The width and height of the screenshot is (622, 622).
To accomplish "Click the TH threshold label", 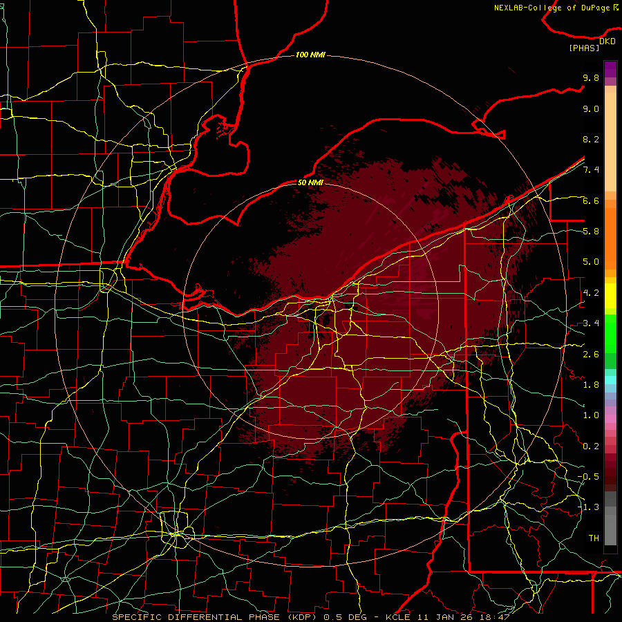I will tap(594, 538).
